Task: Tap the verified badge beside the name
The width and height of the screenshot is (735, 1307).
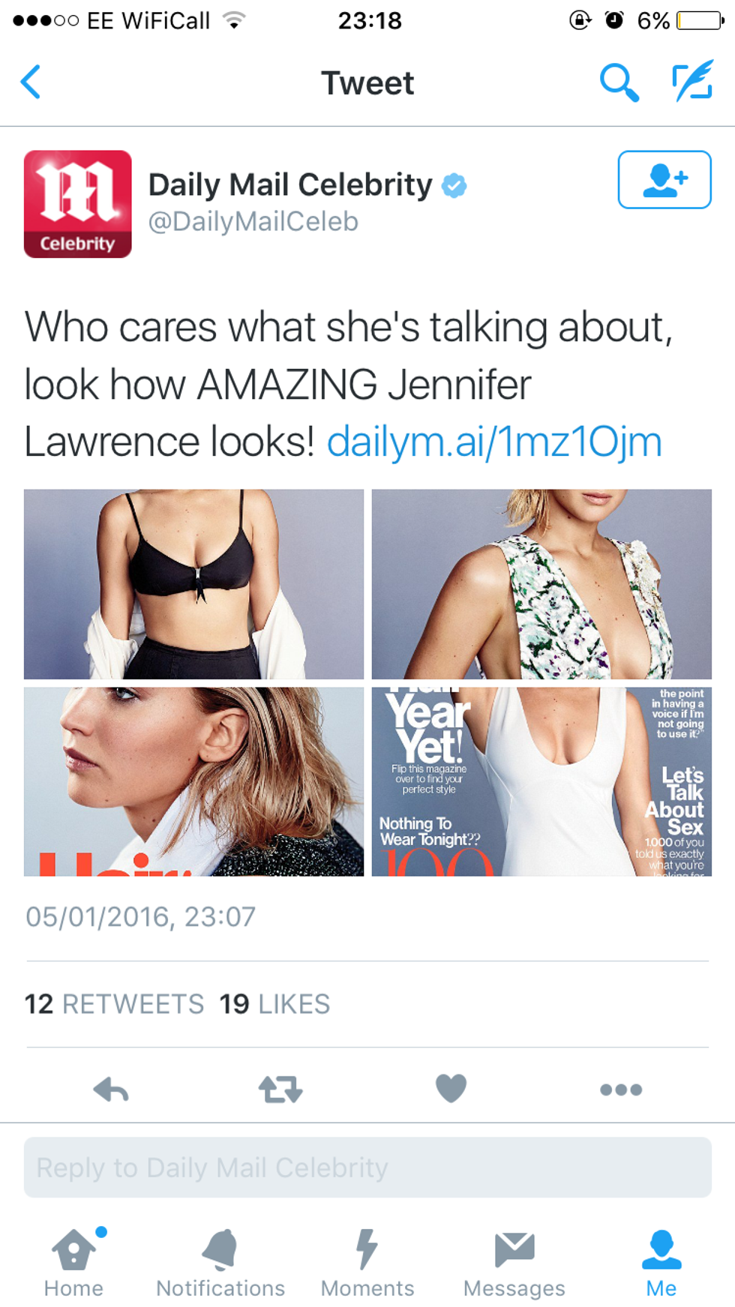Action: click(454, 185)
